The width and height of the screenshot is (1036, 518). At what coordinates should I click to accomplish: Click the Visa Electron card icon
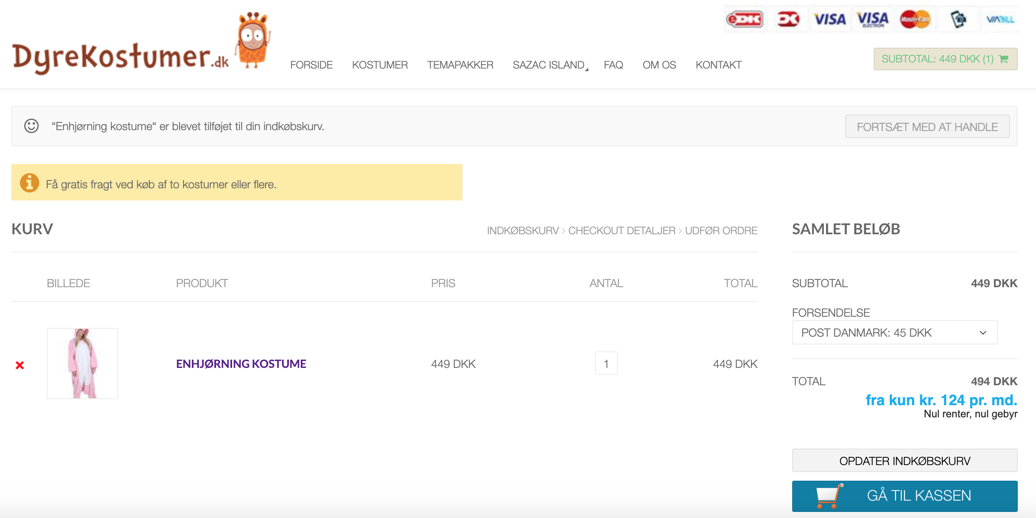pyautogui.click(x=872, y=20)
